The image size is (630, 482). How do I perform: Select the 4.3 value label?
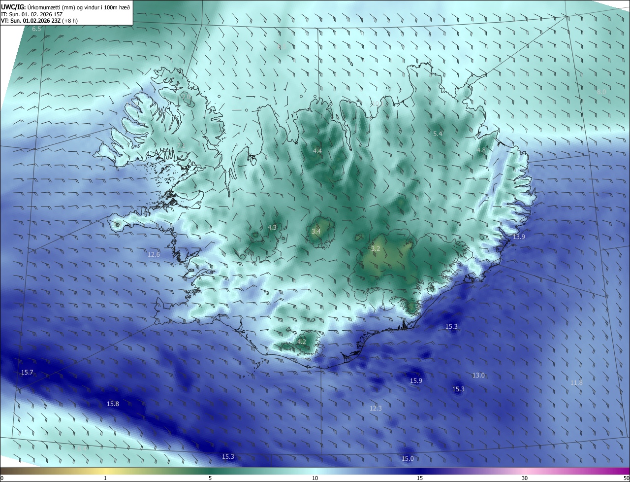pyautogui.click(x=272, y=228)
